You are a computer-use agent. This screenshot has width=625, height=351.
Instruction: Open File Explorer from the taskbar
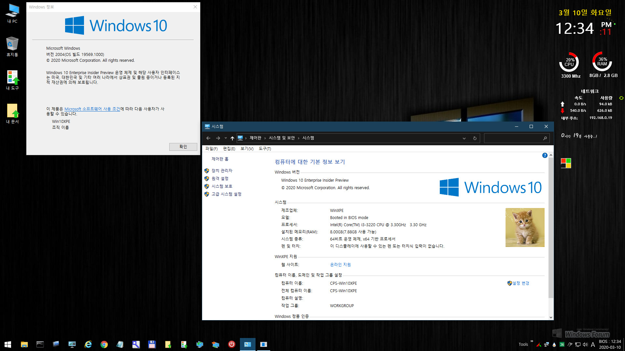(24, 344)
